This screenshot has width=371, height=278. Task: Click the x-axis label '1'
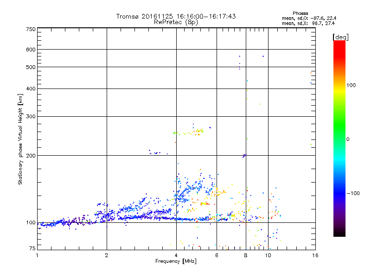click(x=37, y=255)
